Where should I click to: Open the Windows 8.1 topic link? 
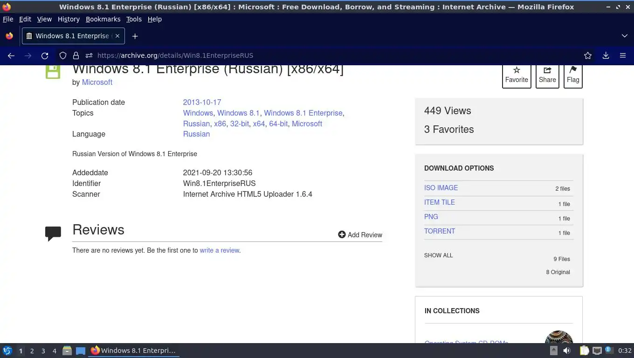[x=238, y=113]
